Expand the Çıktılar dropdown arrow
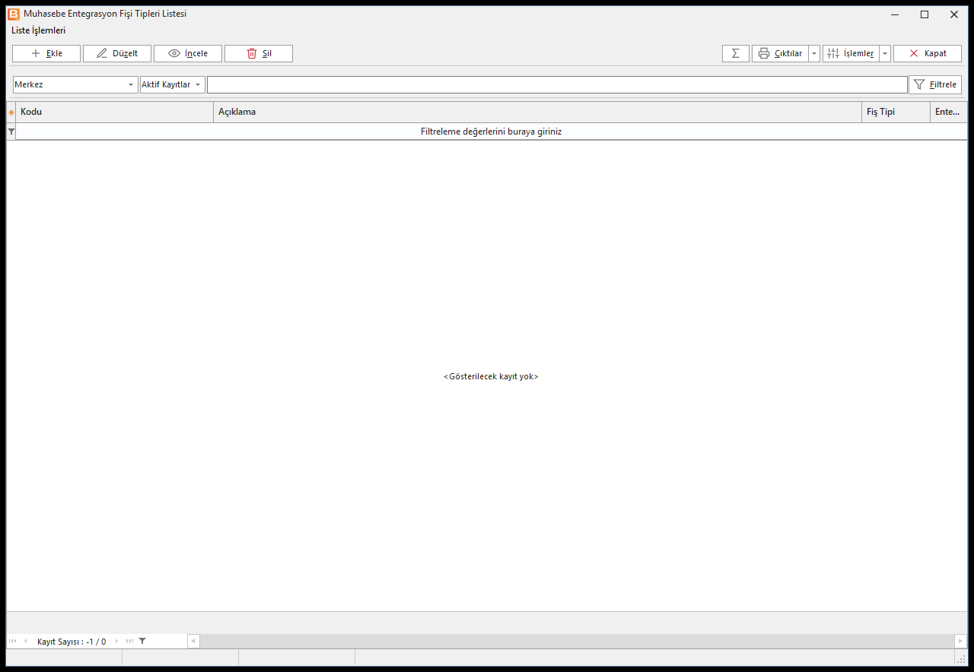 pyautogui.click(x=814, y=53)
